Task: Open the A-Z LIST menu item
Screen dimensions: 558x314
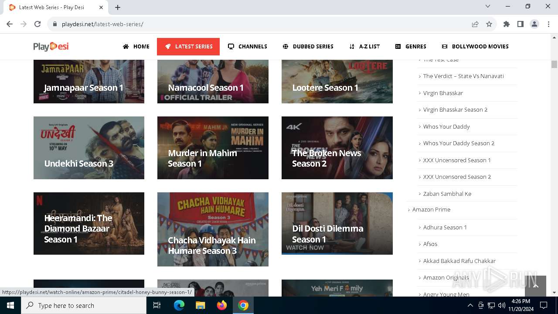Action: coord(364,46)
